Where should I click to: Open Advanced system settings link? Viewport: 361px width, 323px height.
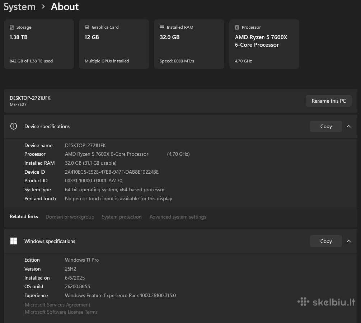point(178,217)
